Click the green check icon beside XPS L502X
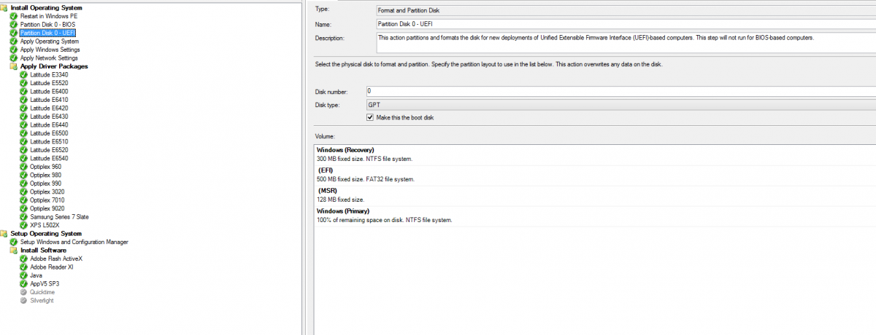This screenshot has height=335, width=876. [23, 225]
